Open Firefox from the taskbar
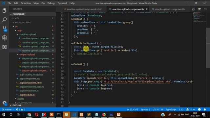210x118 pixels. 104,114
